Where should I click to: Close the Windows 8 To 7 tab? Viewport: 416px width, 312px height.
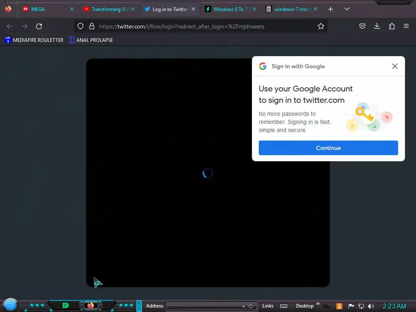(254, 9)
